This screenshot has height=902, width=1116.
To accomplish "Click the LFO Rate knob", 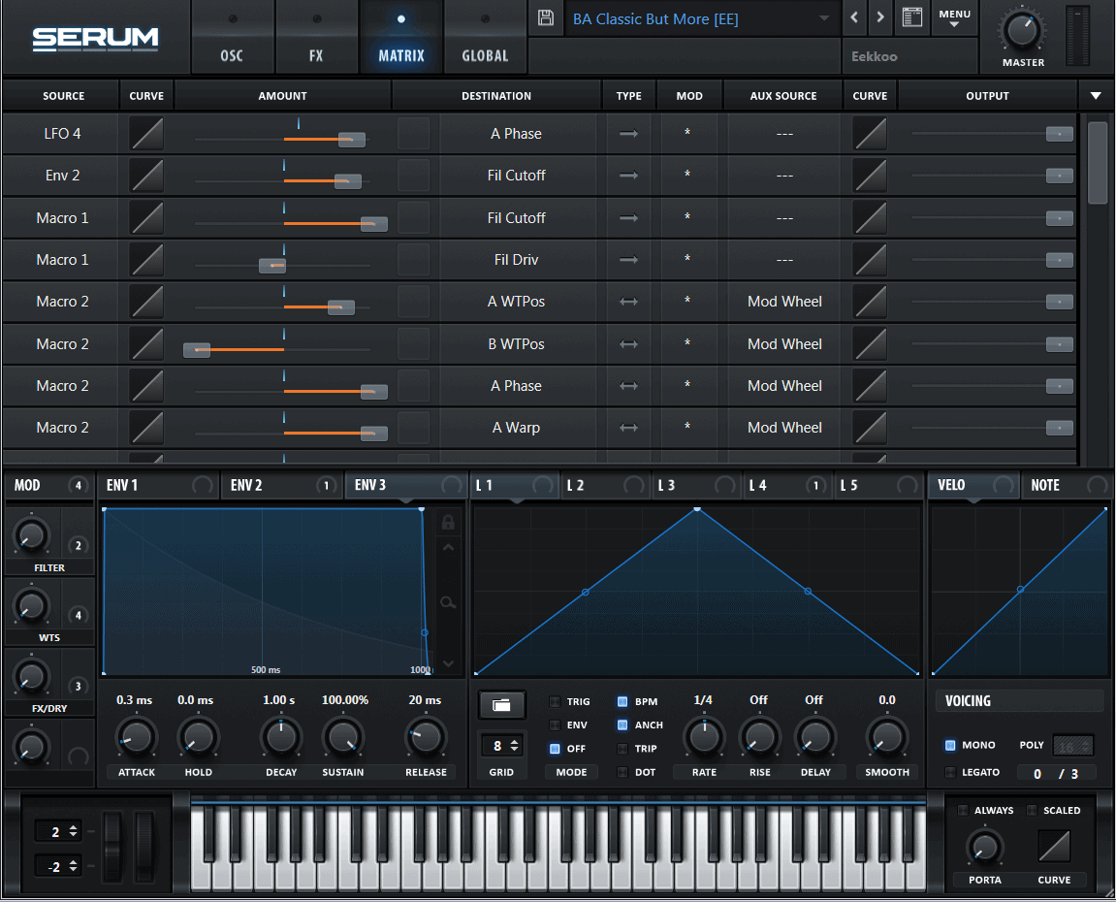I will pyautogui.click(x=704, y=737).
